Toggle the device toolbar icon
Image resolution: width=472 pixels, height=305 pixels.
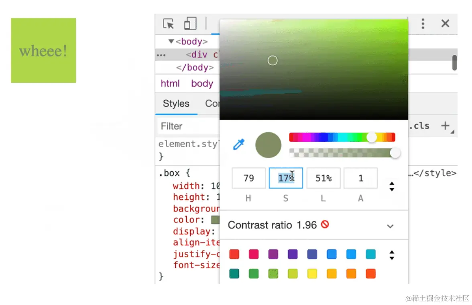point(190,23)
